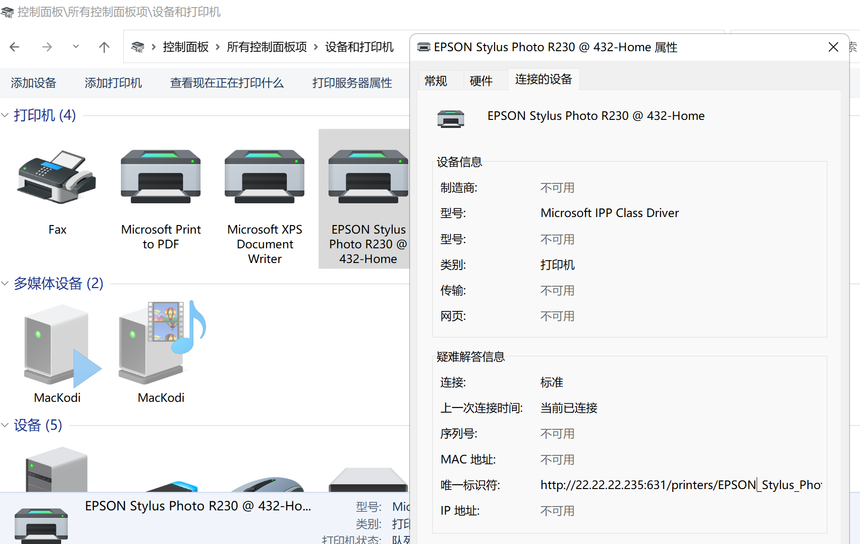Click the MAC 地址 label

[x=468, y=460]
